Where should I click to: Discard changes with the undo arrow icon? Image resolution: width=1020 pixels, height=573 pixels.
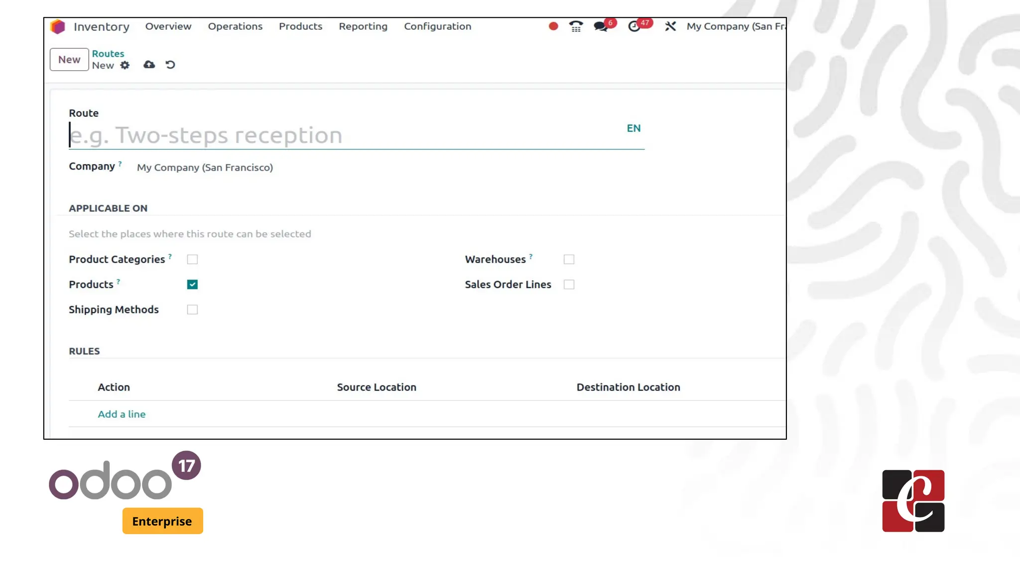coord(170,65)
